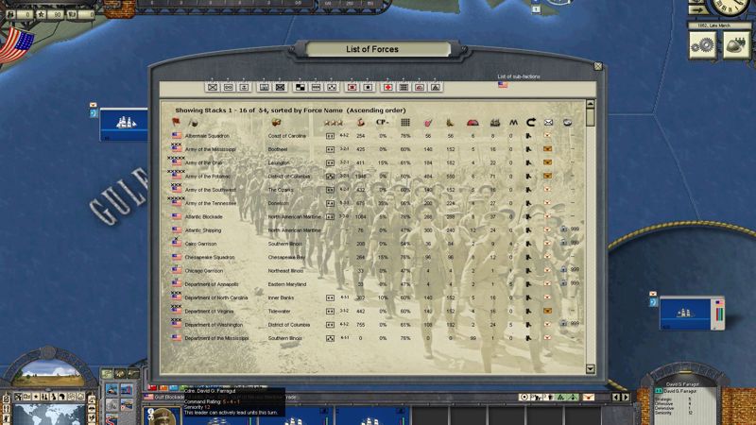Sort by the chest region column header
Viewport: 756px width, 425px height.
(276, 123)
